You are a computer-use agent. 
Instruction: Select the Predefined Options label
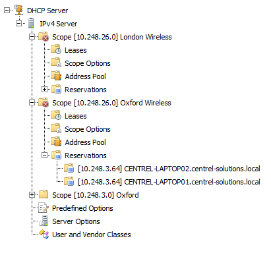click(82, 208)
